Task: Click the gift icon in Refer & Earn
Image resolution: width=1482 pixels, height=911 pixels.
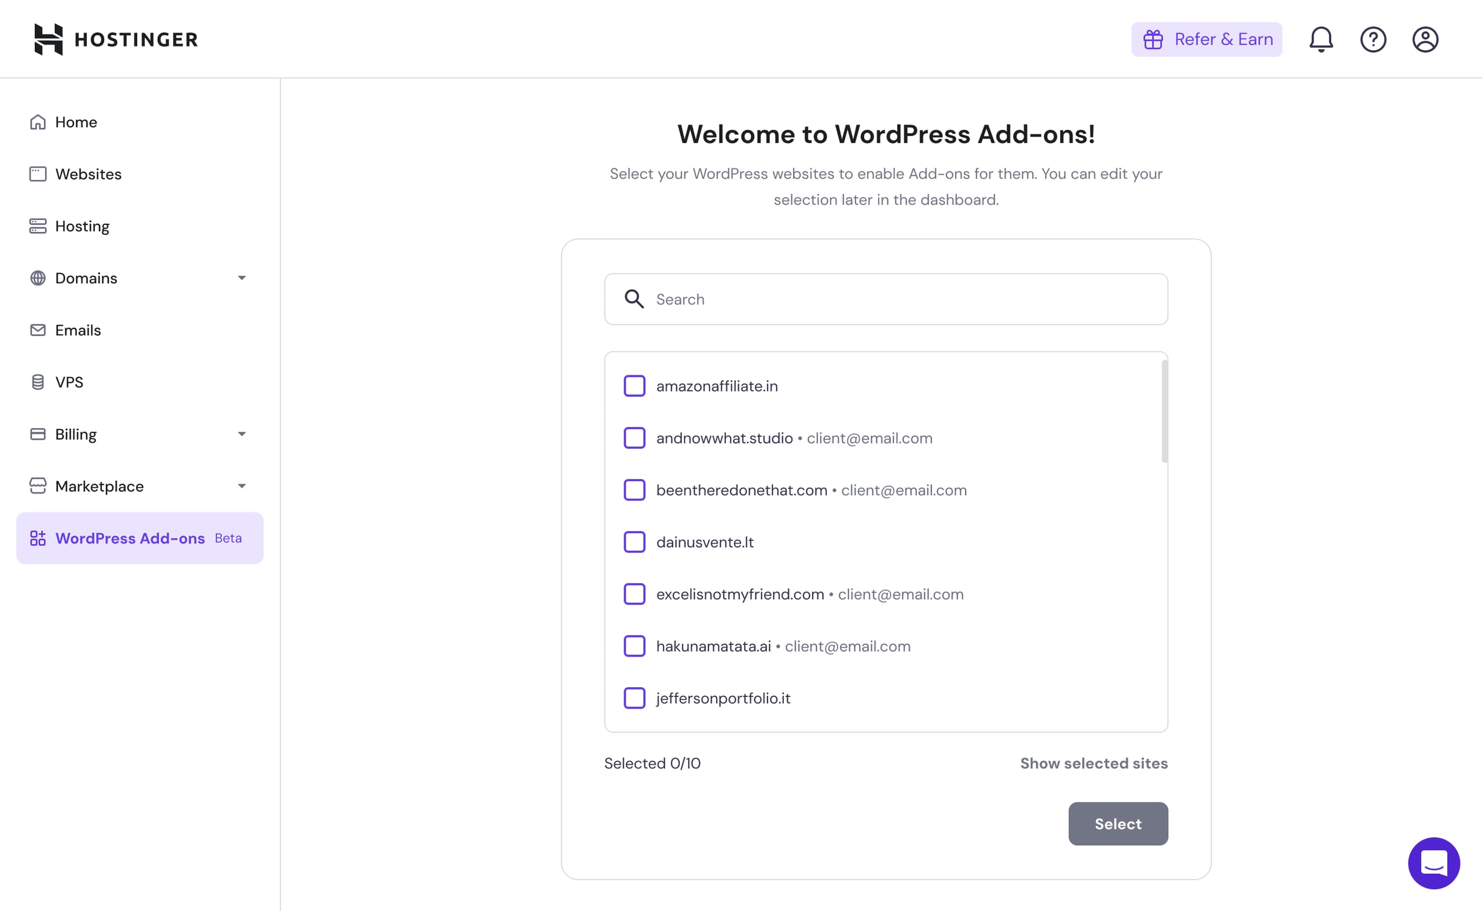Action: [1153, 39]
